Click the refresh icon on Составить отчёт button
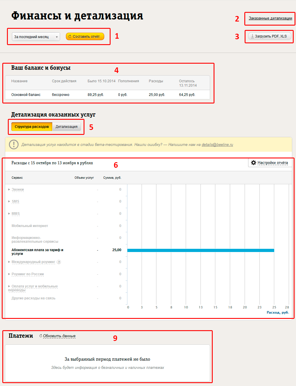The height and width of the screenshot is (386, 296). pyautogui.click(x=70, y=37)
